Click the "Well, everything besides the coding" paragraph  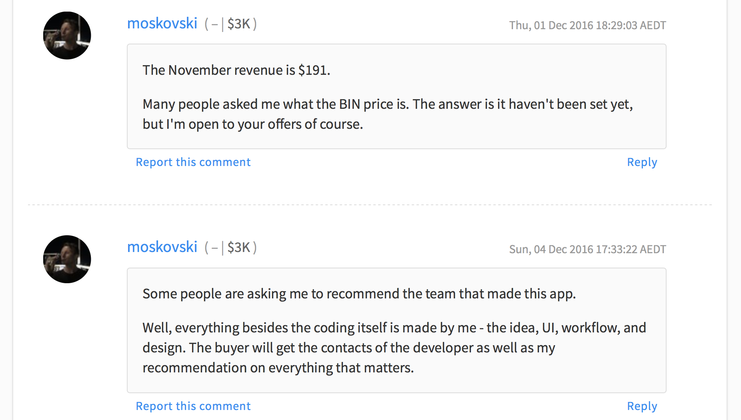click(394, 348)
